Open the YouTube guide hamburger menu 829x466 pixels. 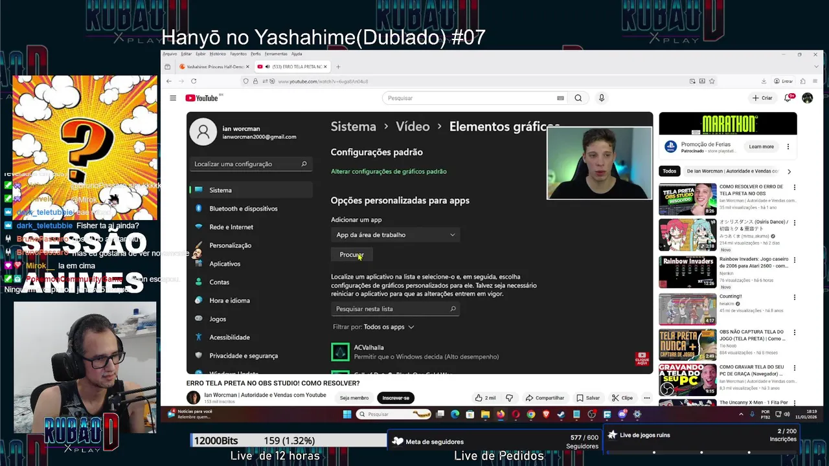pyautogui.click(x=173, y=98)
